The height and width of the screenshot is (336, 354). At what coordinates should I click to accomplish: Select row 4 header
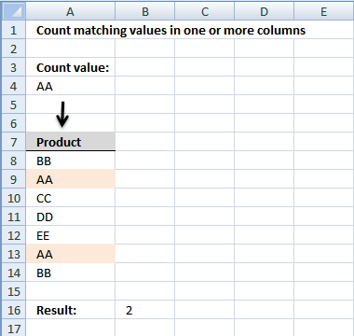point(13,86)
